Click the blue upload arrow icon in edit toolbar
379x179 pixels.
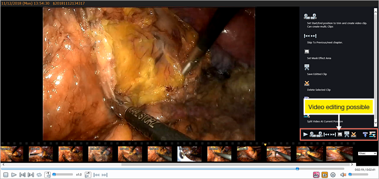[x=365, y=134]
